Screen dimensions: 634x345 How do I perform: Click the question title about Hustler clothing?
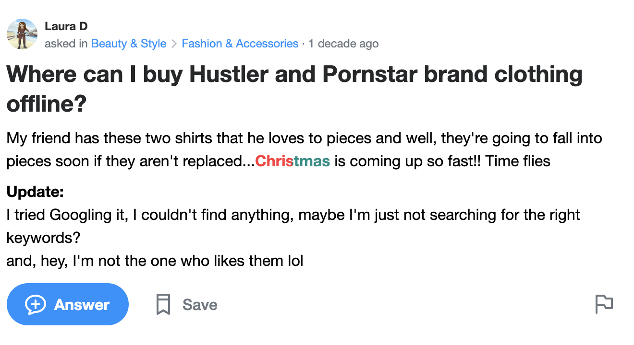click(294, 75)
